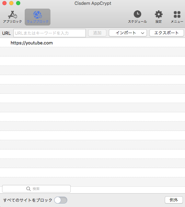Screen dimensions: 185x207
Task: Click the アプリロック tab label
Action: (12, 21)
